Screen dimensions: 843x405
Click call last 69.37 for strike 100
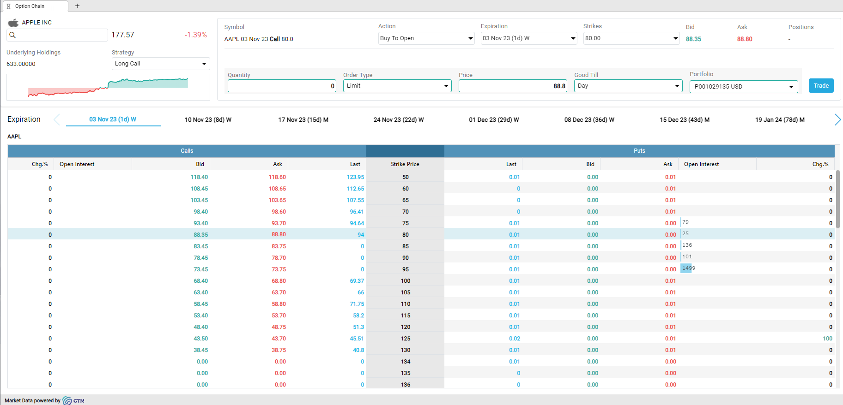click(x=357, y=281)
